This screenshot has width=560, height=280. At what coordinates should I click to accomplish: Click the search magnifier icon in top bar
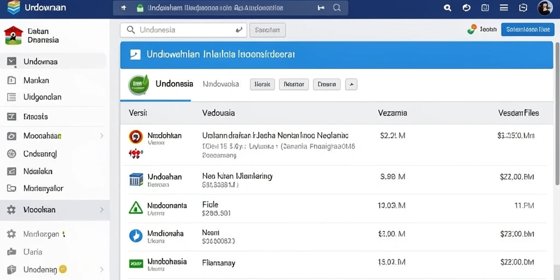(447, 8)
